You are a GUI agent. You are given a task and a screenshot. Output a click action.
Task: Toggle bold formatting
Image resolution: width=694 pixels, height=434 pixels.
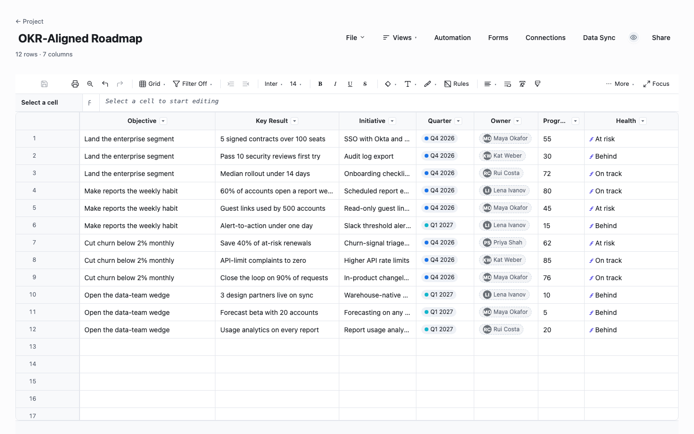pos(320,84)
